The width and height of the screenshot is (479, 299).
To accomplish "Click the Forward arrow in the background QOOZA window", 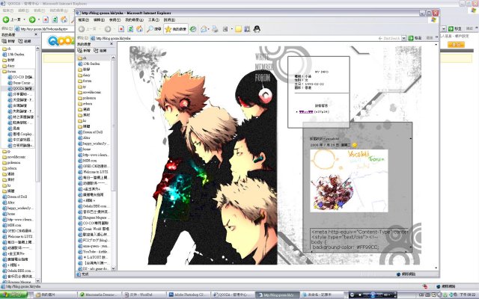I will point(32,19).
